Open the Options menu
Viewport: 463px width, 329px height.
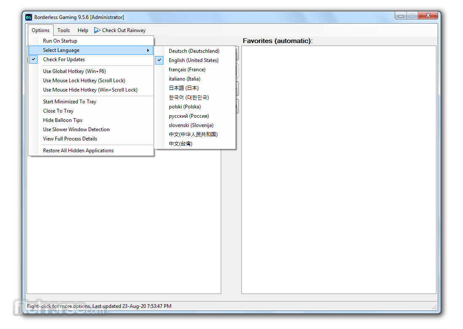coord(41,30)
